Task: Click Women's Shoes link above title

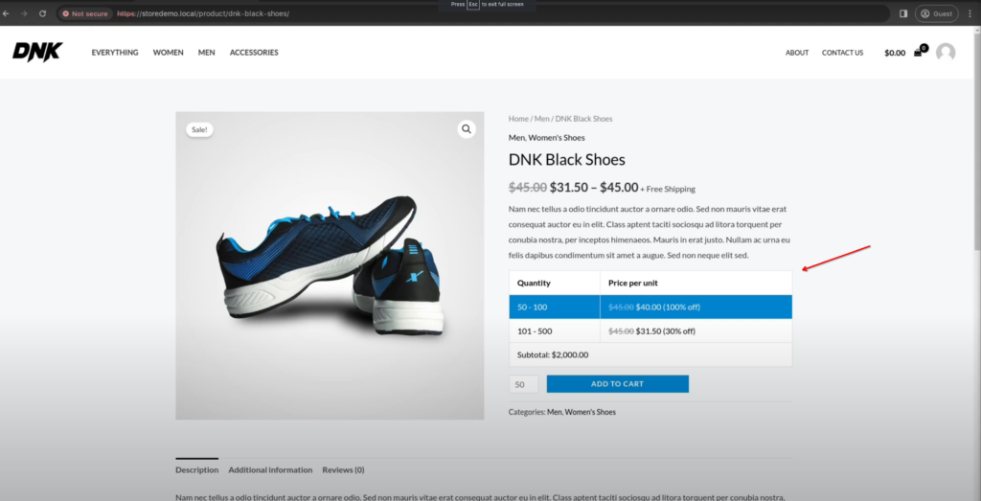Action: tap(557, 138)
